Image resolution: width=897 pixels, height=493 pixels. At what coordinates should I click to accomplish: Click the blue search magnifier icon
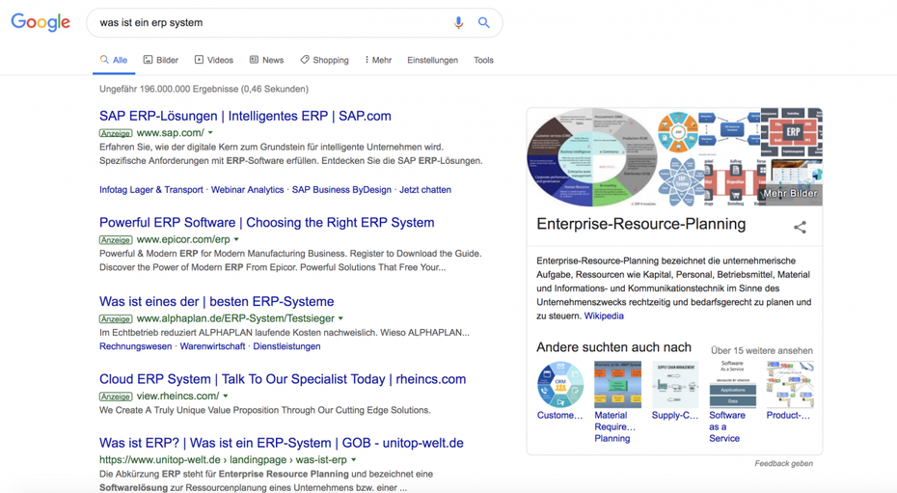pyautogui.click(x=484, y=22)
